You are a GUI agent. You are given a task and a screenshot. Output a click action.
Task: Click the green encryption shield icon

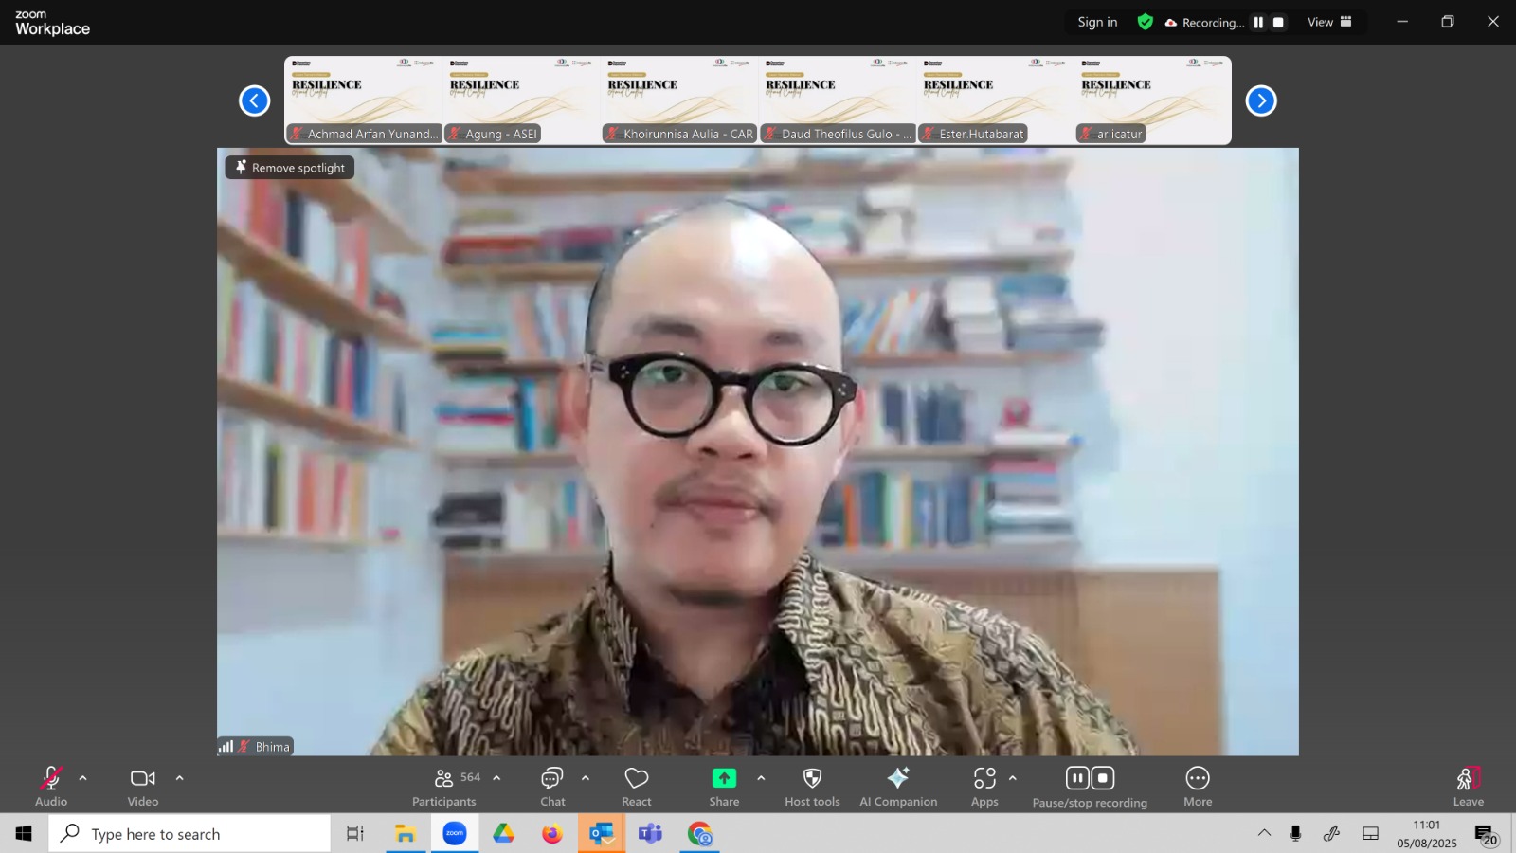(x=1146, y=22)
